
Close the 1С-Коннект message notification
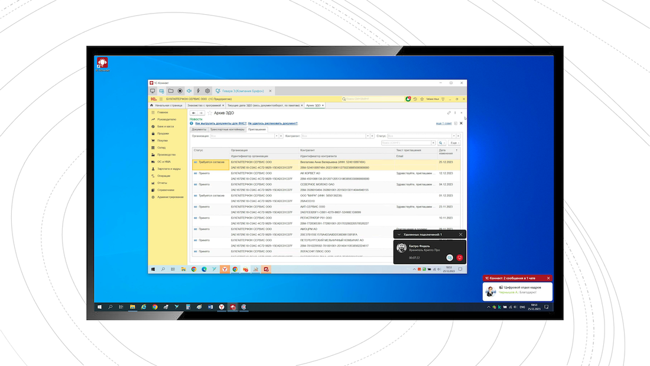pyautogui.click(x=548, y=278)
